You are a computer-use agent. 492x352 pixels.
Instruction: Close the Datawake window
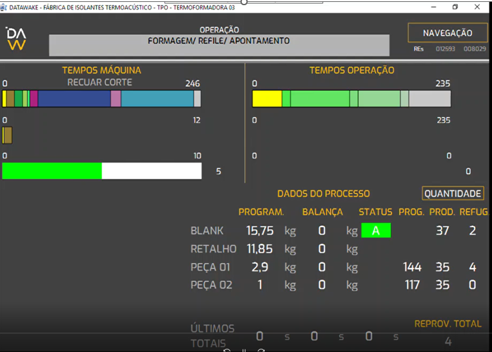(477, 7)
